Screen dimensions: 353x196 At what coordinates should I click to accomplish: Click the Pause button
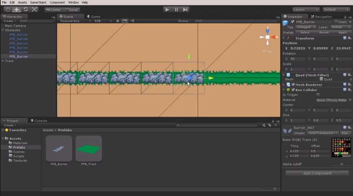[x=176, y=10]
